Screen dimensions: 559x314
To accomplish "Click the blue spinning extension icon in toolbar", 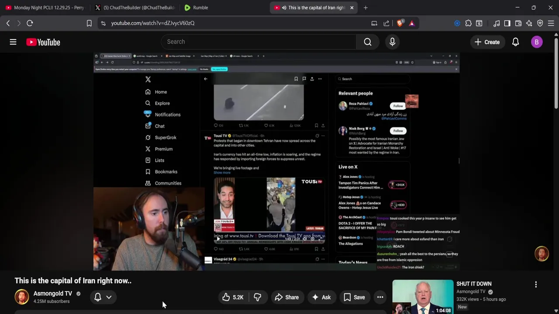I will coord(457,23).
